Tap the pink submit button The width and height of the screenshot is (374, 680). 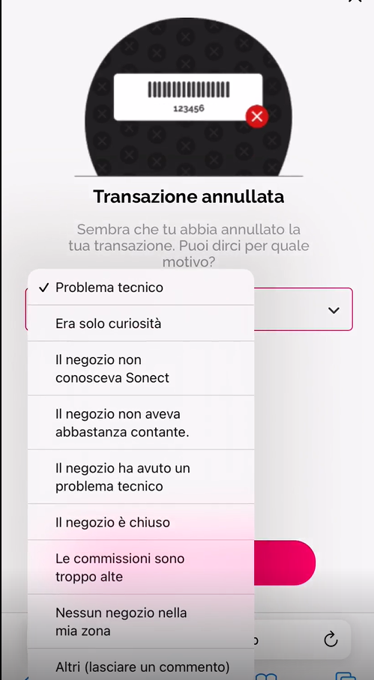284,563
